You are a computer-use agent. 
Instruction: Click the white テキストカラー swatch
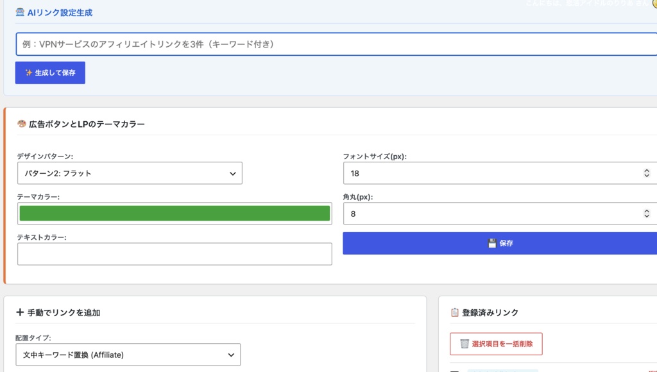point(175,254)
